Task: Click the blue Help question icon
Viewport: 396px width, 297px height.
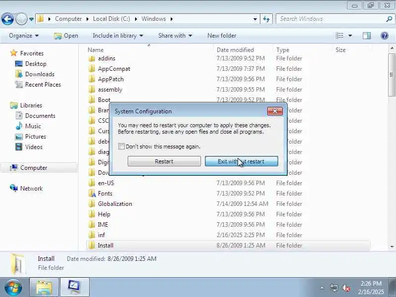Action: (385, 36)
